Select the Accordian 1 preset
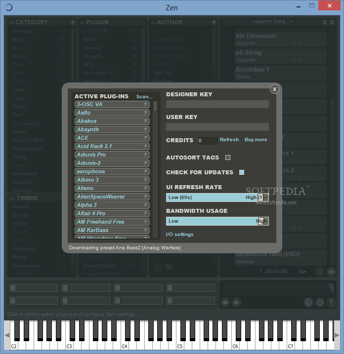This screenshot has height=354, width=344. [281, 73]
